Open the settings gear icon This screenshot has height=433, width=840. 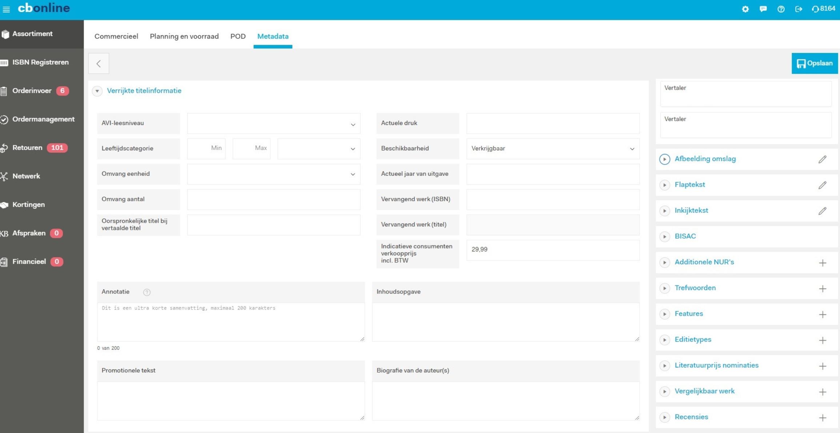tap(745, 9)
